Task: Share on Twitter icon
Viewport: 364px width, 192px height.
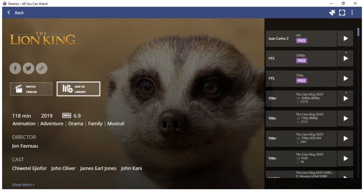Action: coord(28,68)
